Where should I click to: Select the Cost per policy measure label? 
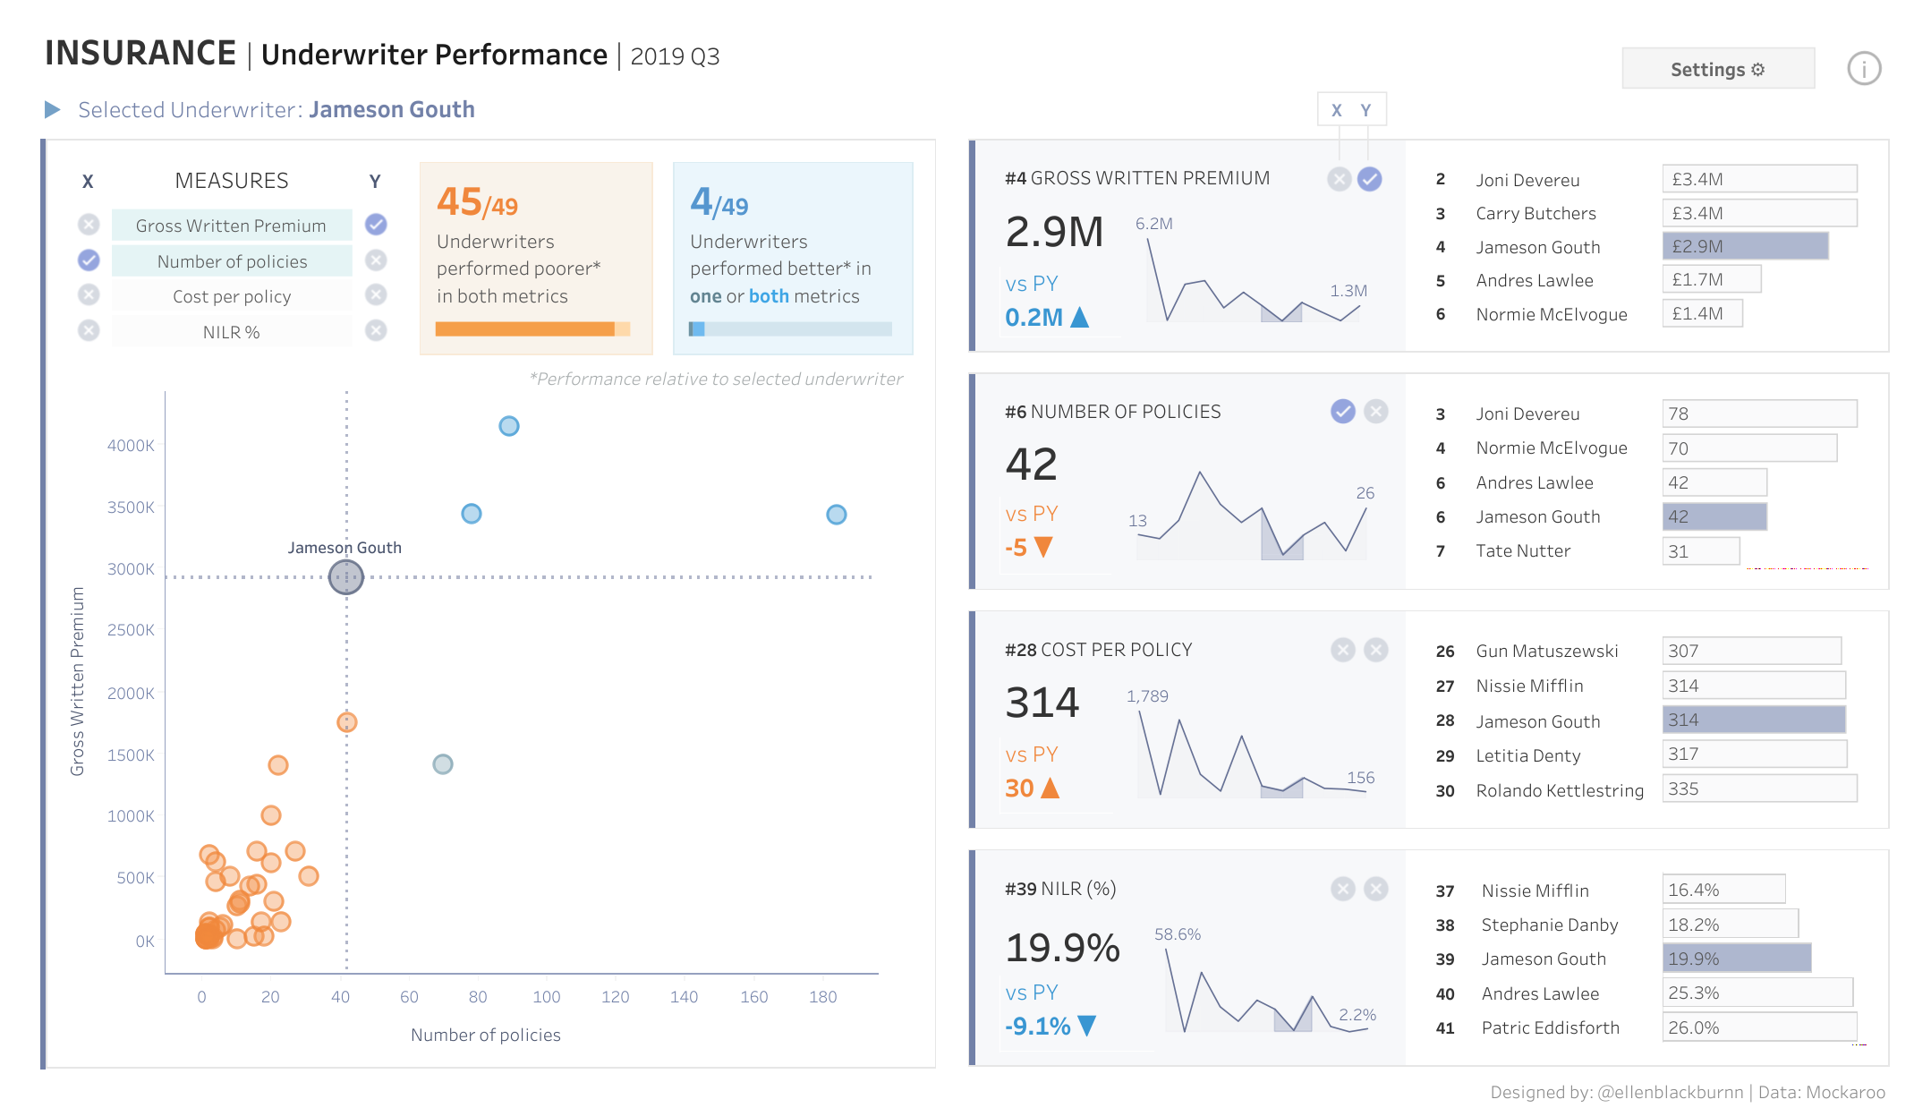pos(231,296)
